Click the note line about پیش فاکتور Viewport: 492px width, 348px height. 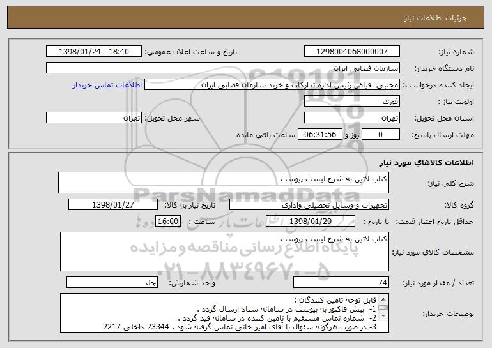287,310
